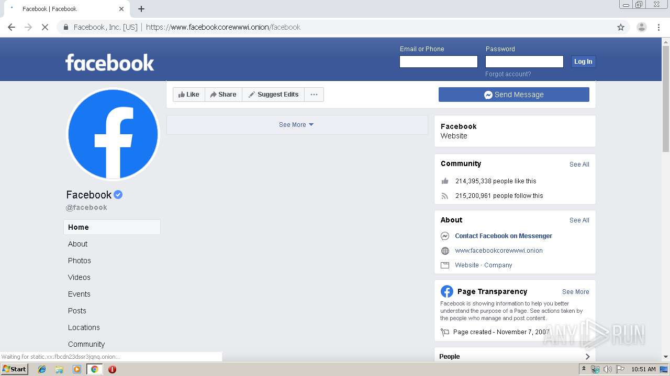Click the taskbar clock showing 10:51 AM
This screenshot has height=376, width=670.
643,369
